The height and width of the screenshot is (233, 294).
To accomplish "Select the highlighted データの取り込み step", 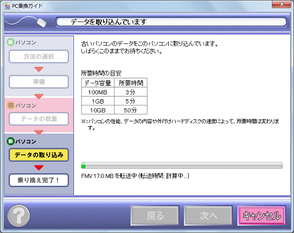I will (39, 155).
